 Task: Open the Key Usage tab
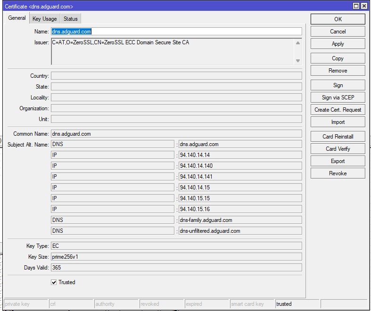pos(44,19)
